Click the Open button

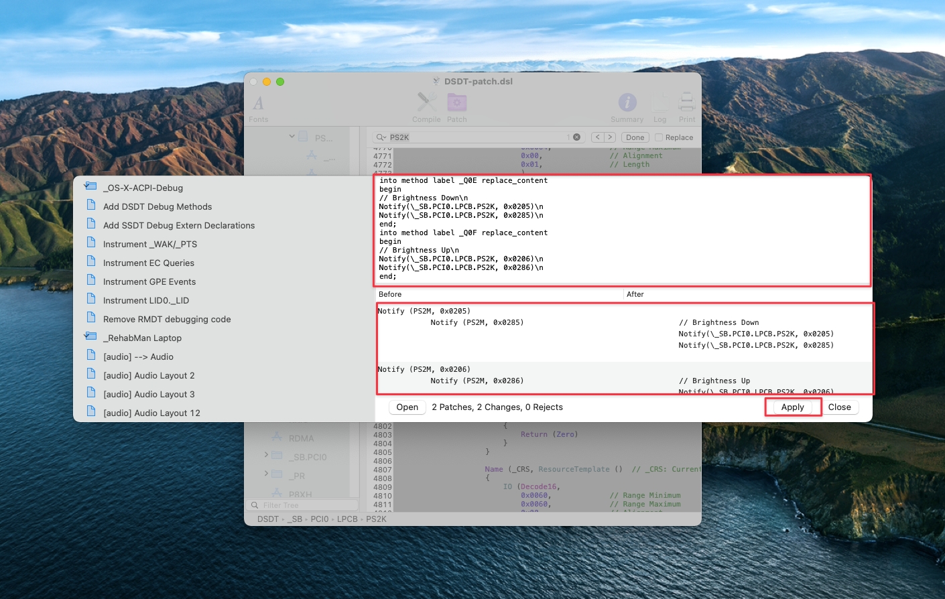point(407,407)
